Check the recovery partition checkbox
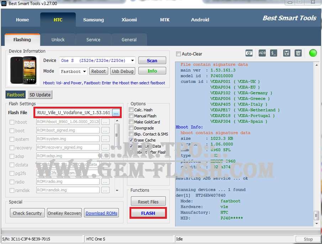This screenshot has width=322, height=244. pyautogui.click(x=12, y=148)
